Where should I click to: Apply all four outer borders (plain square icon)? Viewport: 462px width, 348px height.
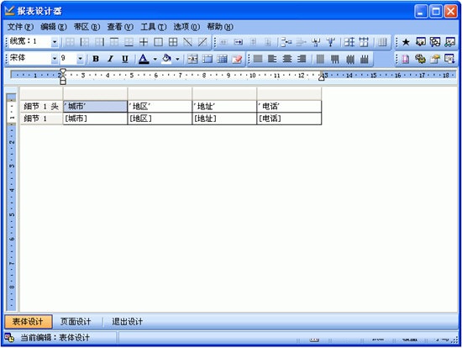[158, 42]
